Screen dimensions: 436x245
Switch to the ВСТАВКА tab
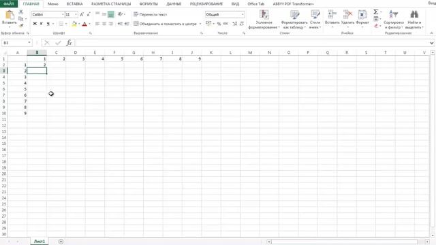75,4
